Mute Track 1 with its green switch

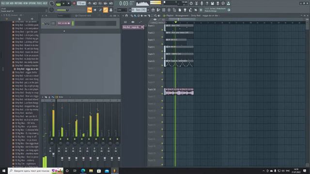tap(162, 30)
